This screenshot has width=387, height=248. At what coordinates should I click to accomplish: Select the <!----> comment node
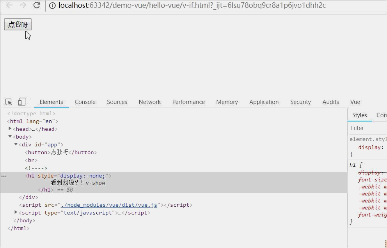click(36, 168)
